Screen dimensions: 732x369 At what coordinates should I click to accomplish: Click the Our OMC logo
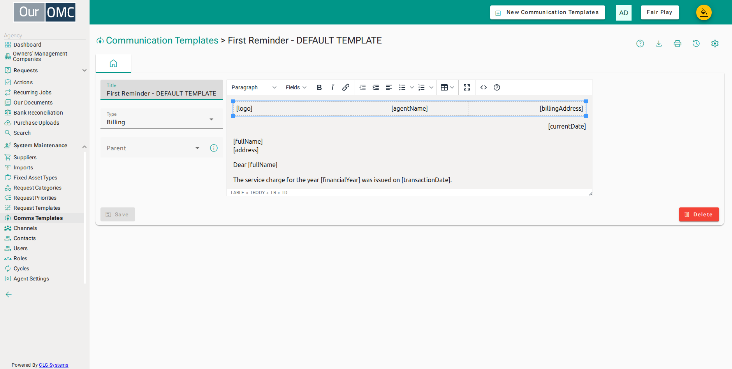[45, 12]
